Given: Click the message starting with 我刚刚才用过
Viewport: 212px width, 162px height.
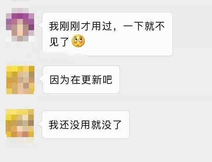Looking at the screenshot, I should pos(107,34).
